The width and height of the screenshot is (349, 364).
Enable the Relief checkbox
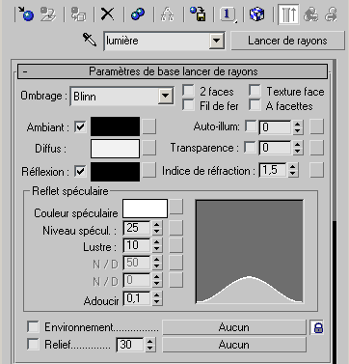tap(33, 345)
